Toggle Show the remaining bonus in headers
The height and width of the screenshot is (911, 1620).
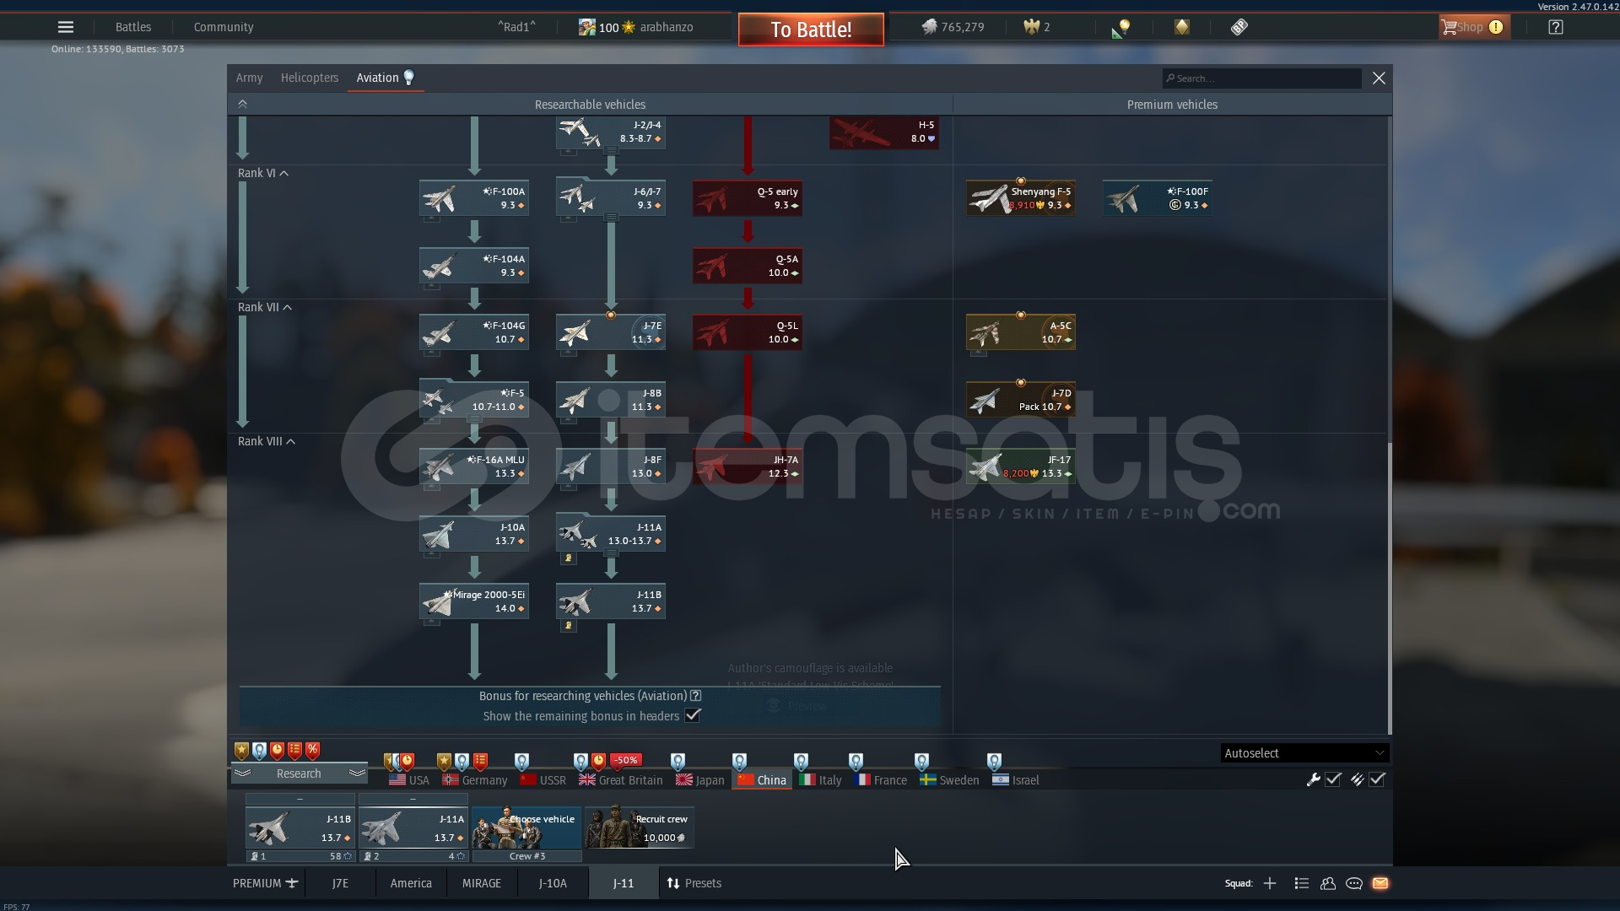pyautogui.click(x=693, y=715)
